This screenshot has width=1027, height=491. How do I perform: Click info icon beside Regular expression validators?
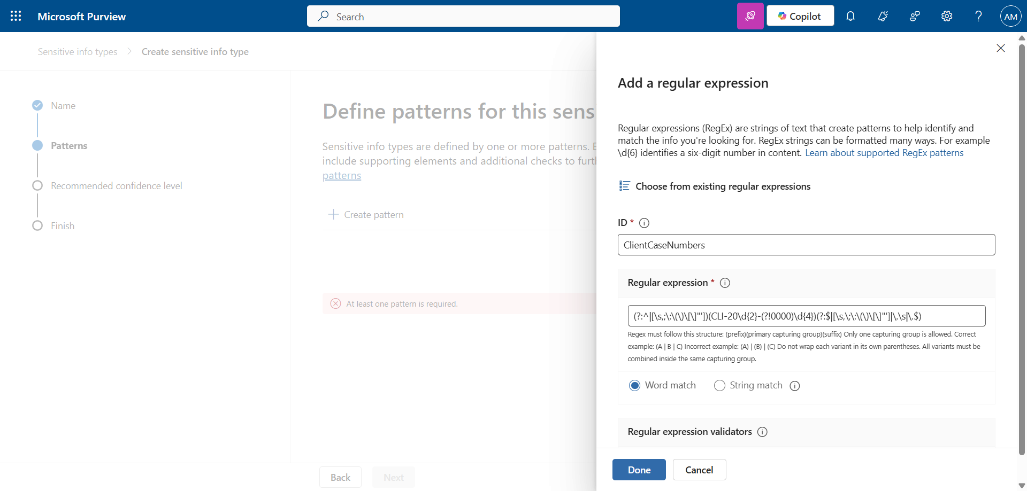762,432
